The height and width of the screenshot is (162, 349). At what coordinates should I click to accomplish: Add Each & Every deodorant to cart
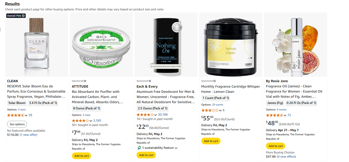point(146,155)
